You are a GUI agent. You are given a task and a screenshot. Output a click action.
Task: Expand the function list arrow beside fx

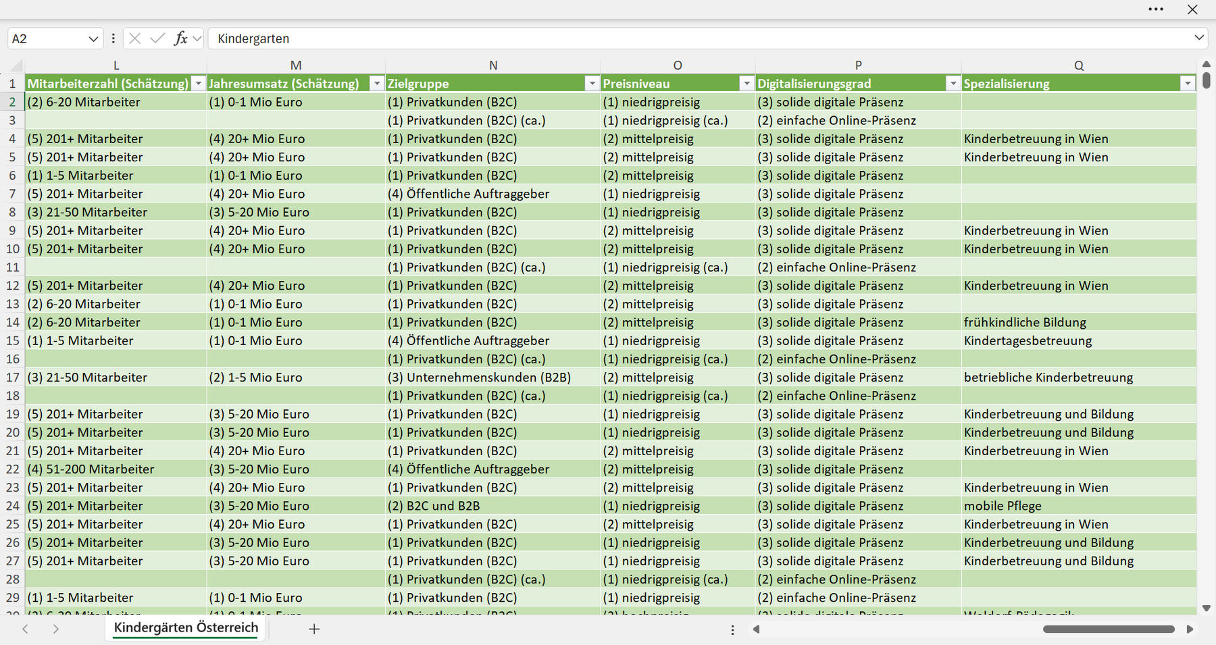click(197, 38)
